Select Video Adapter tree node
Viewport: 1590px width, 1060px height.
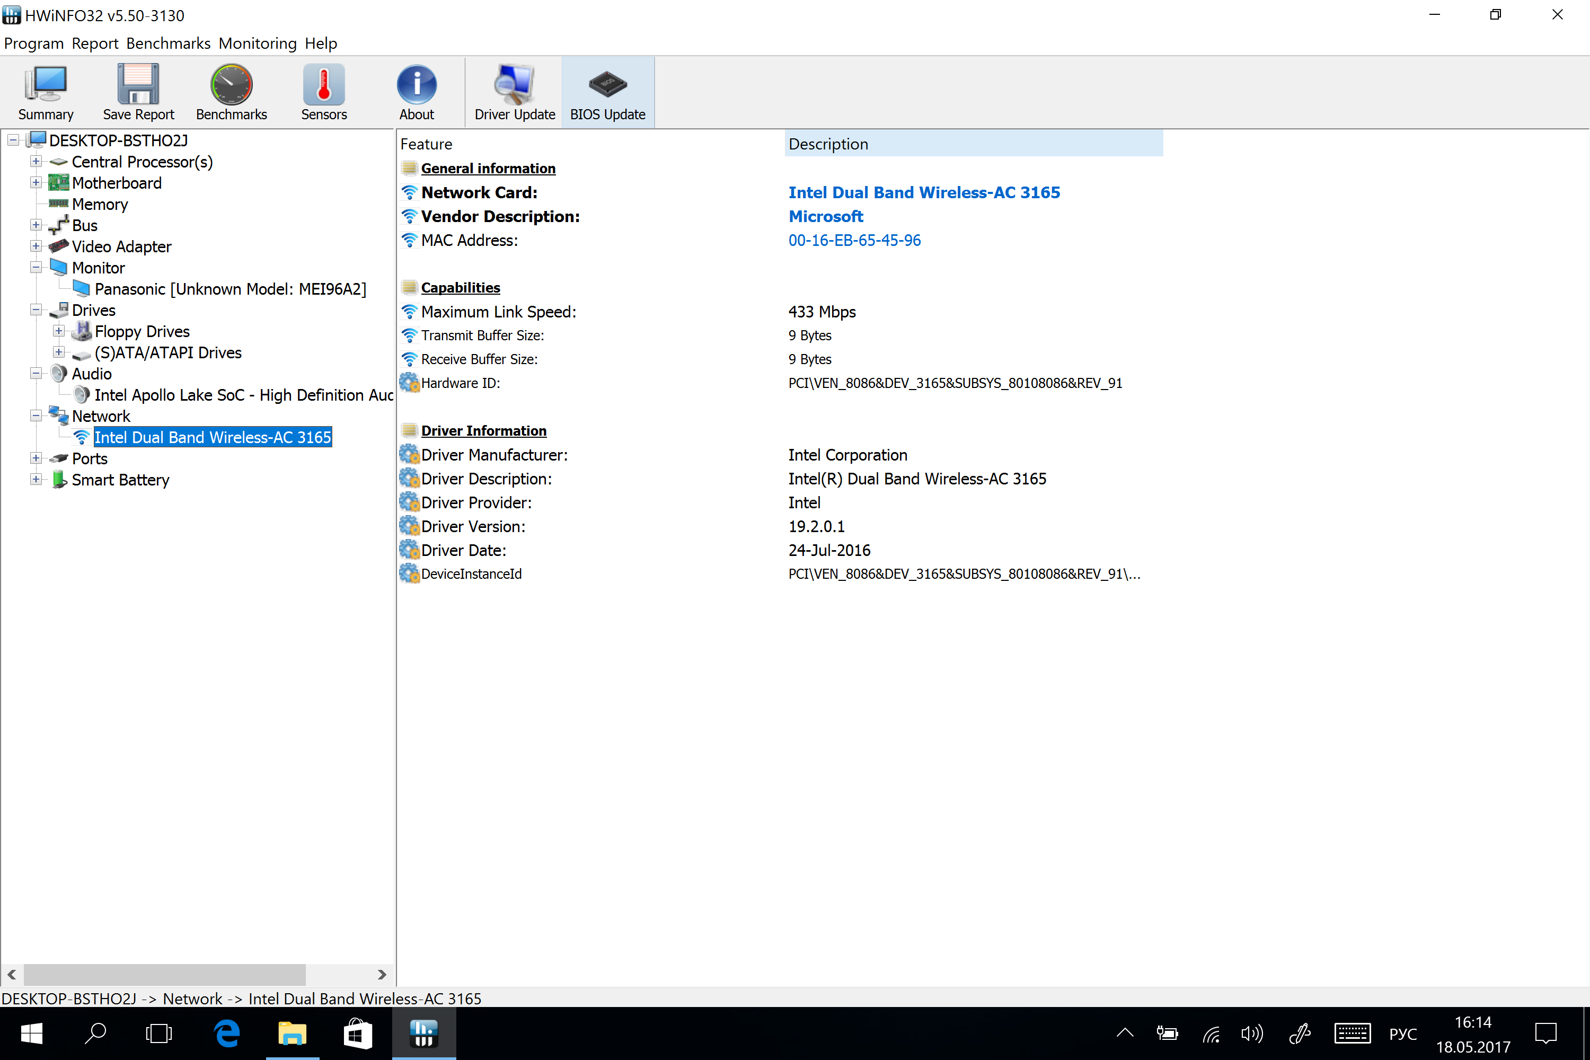(121, 247)
